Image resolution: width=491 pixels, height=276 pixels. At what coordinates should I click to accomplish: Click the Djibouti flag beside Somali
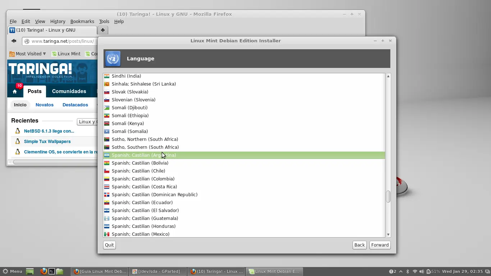tap(107, 107)
